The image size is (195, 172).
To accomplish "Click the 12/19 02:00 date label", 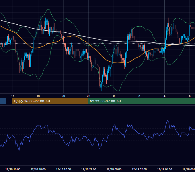I will pos(139,169).
